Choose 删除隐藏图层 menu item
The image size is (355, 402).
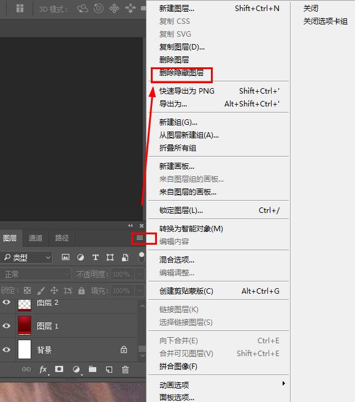coord(181,73)
